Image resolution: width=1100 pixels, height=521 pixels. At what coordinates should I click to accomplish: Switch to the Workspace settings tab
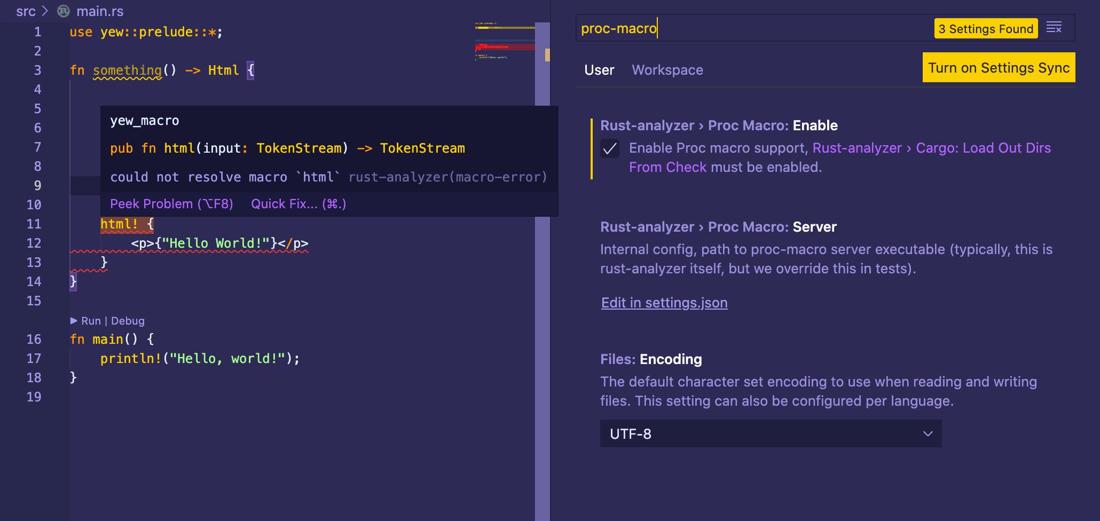click(x=667, y=69)
